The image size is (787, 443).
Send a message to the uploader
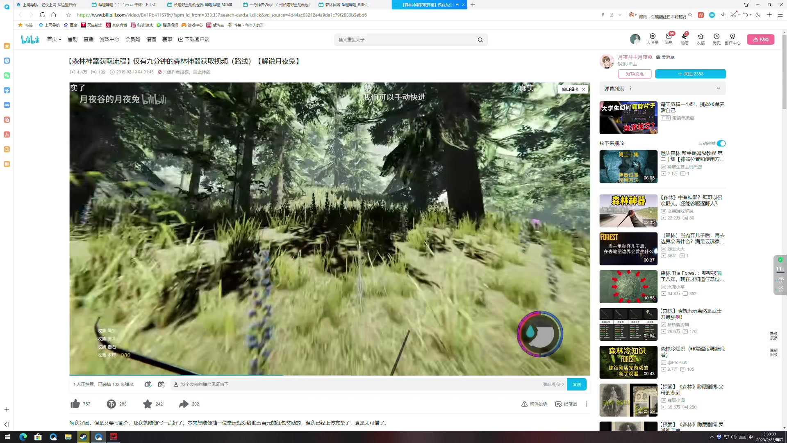pyautogui.click(x=665, y=57)
